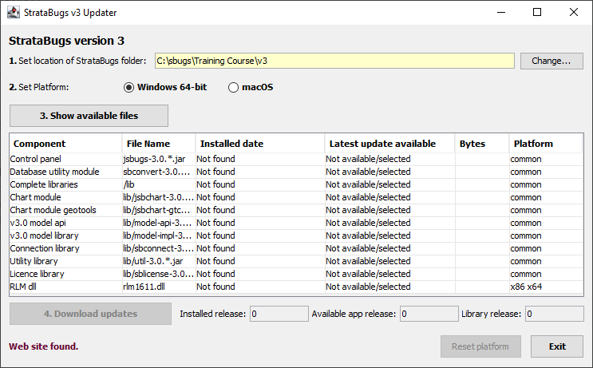Click the Change... folder button
This screenshot has height=368, width=593.
pos(551,61)
